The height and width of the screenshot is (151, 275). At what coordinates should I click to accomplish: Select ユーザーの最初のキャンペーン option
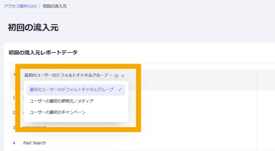point(57,112)
